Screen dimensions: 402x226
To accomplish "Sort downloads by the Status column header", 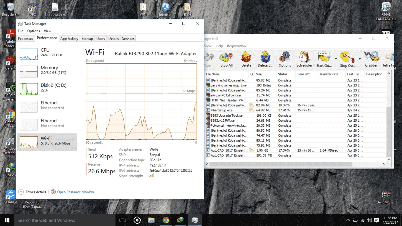I will click(286, 74).
